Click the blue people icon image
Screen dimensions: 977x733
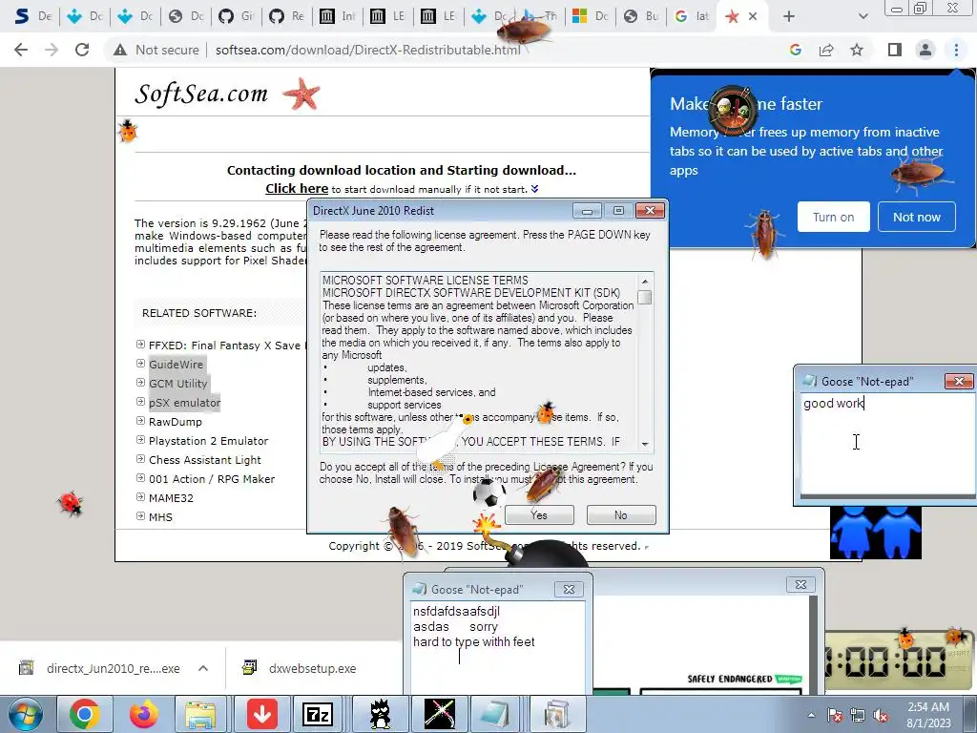coord(876,533)
